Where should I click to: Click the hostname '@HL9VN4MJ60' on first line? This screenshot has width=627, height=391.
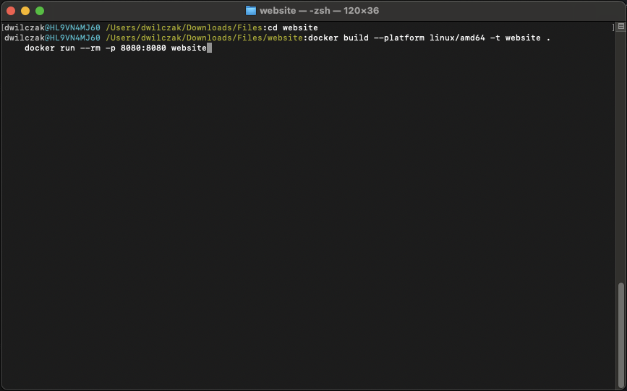click(x=72, y=27)
